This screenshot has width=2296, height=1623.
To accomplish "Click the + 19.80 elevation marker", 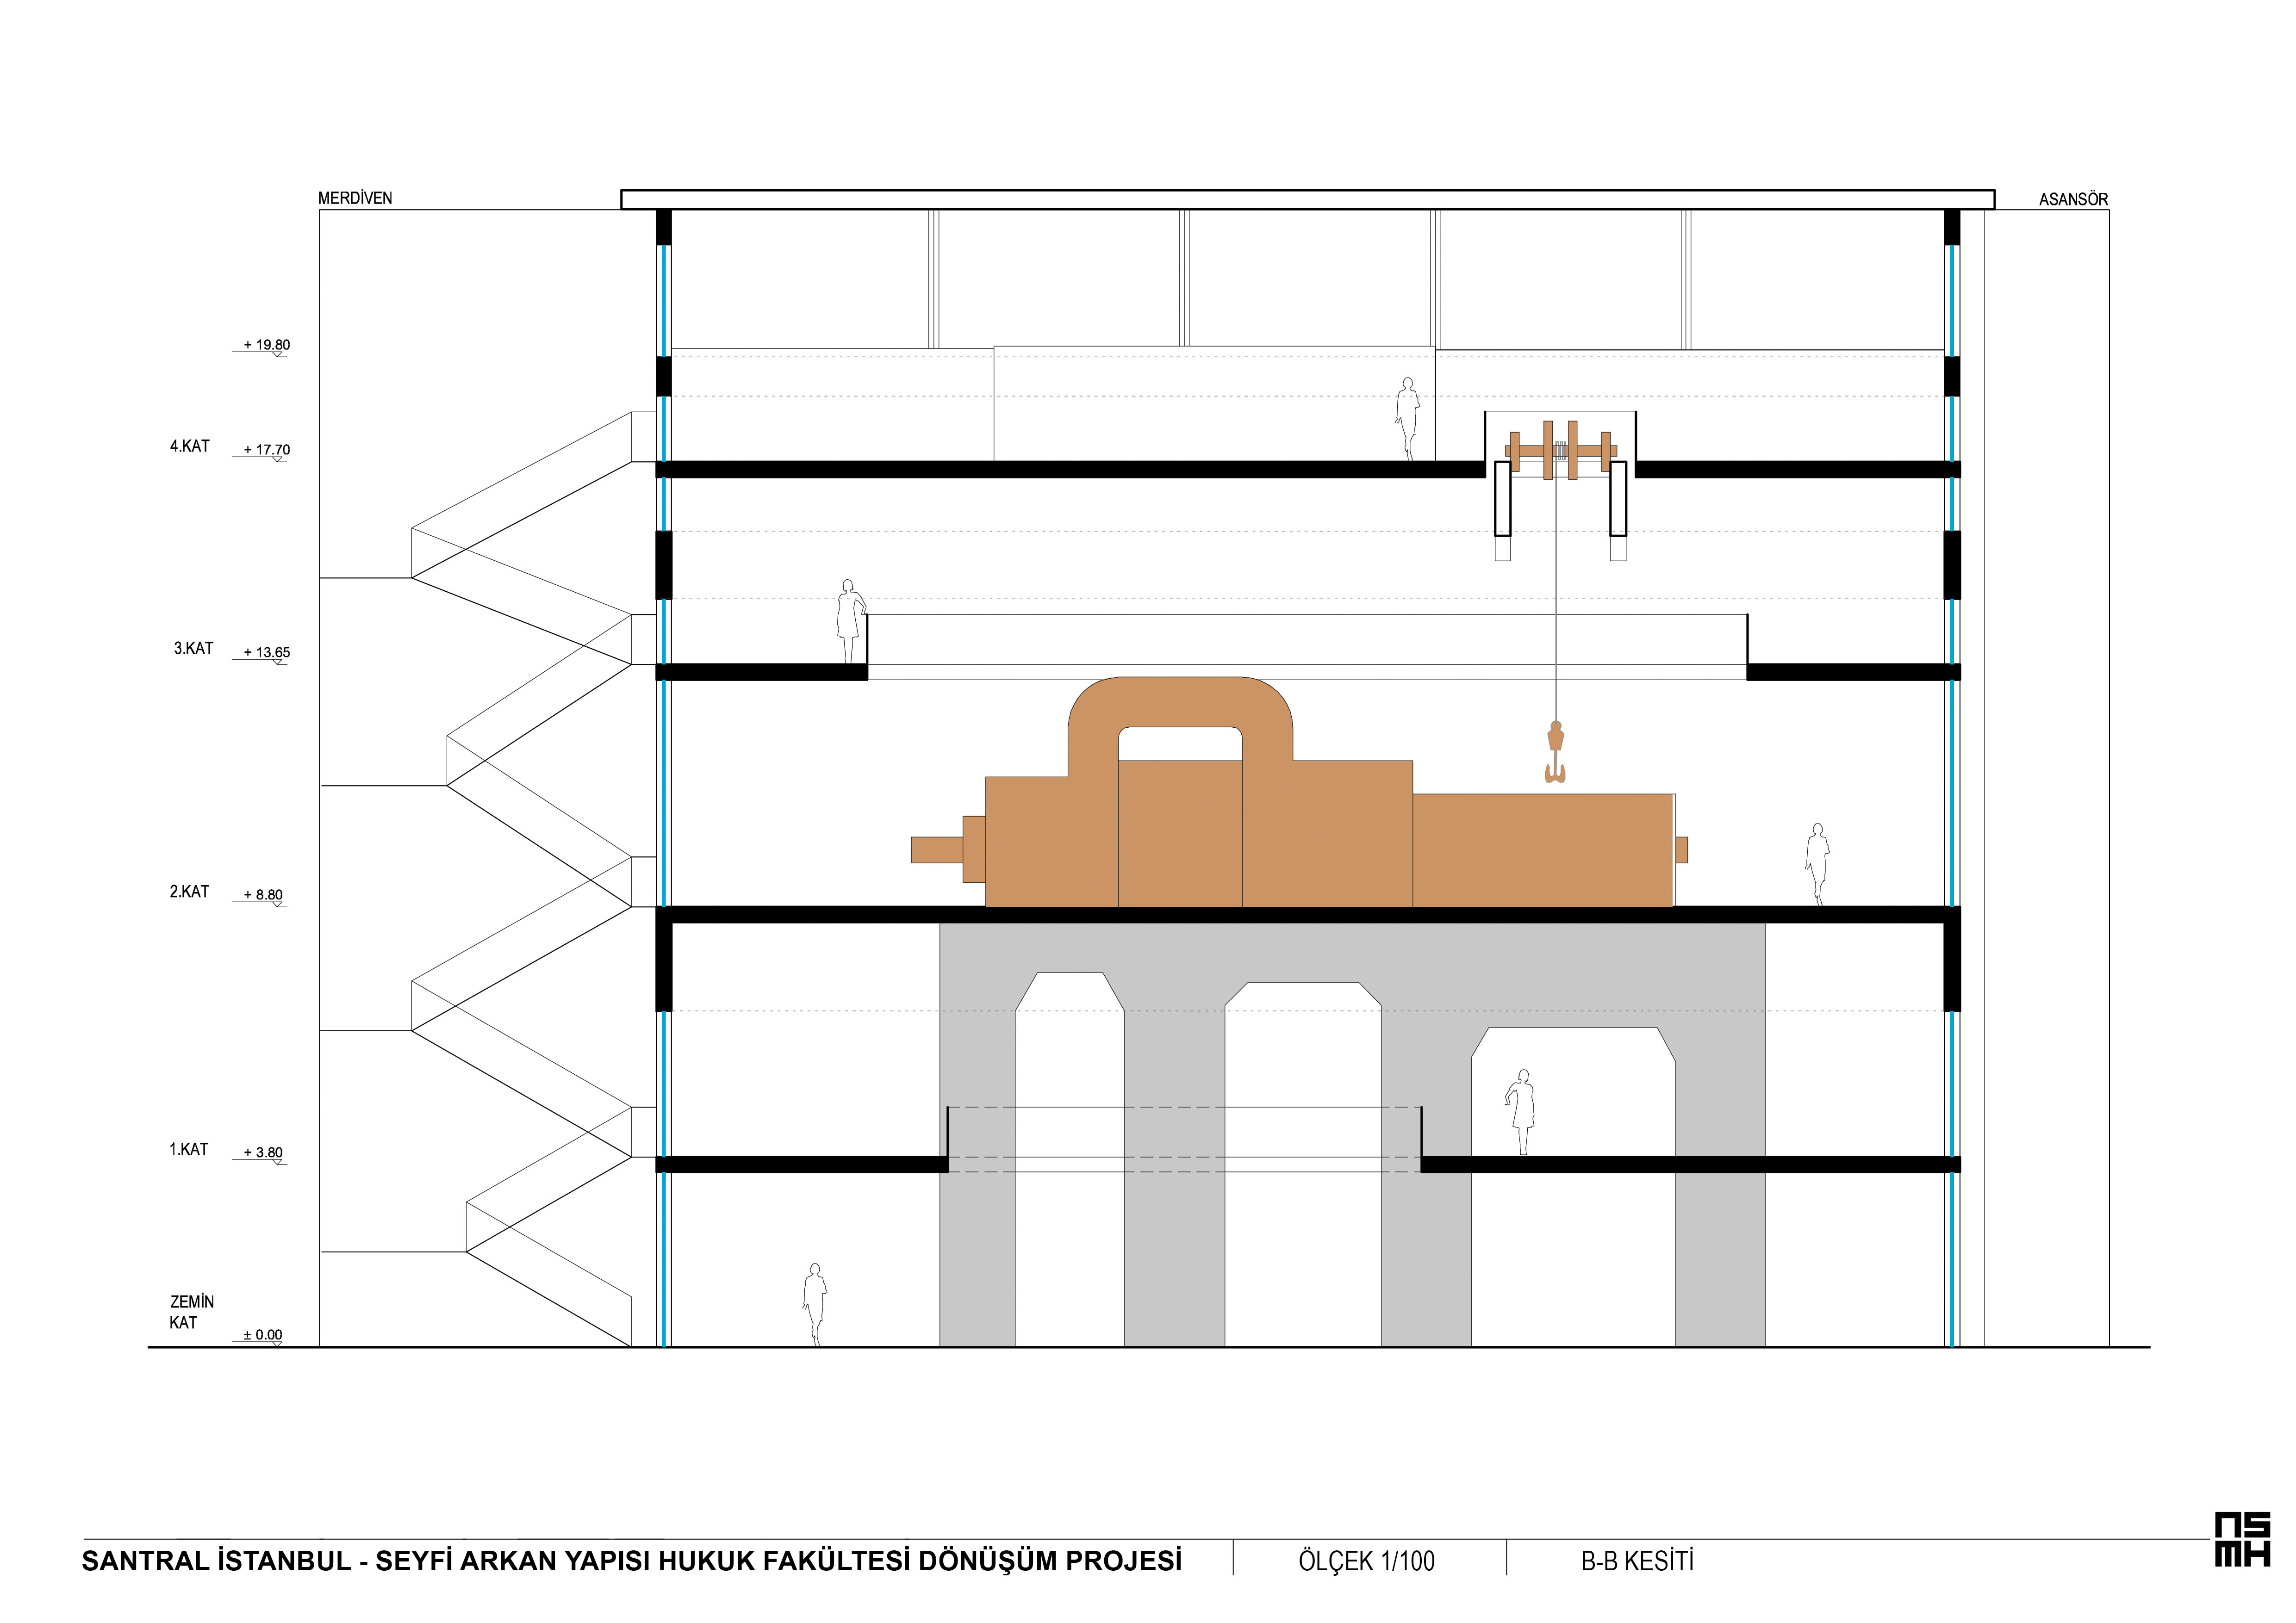I will (x=266, y=346).
